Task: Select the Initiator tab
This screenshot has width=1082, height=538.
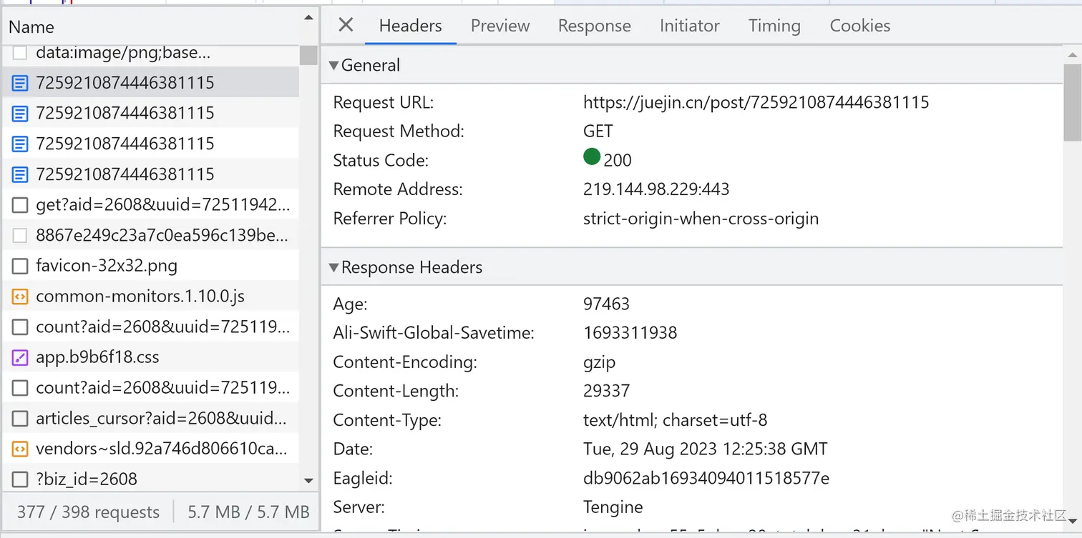Action: (689, 26)
